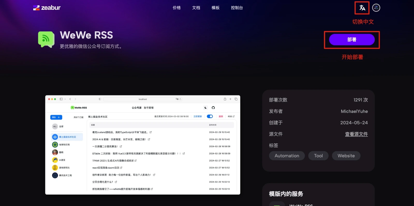Click the new tab plus icon in the preview browser
The image size is (414, 206).
point(230,99)
